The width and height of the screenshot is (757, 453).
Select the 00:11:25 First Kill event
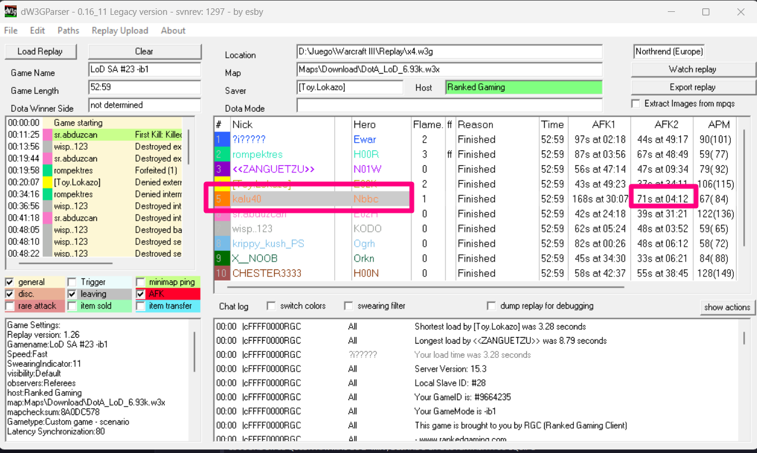(95, 135)
